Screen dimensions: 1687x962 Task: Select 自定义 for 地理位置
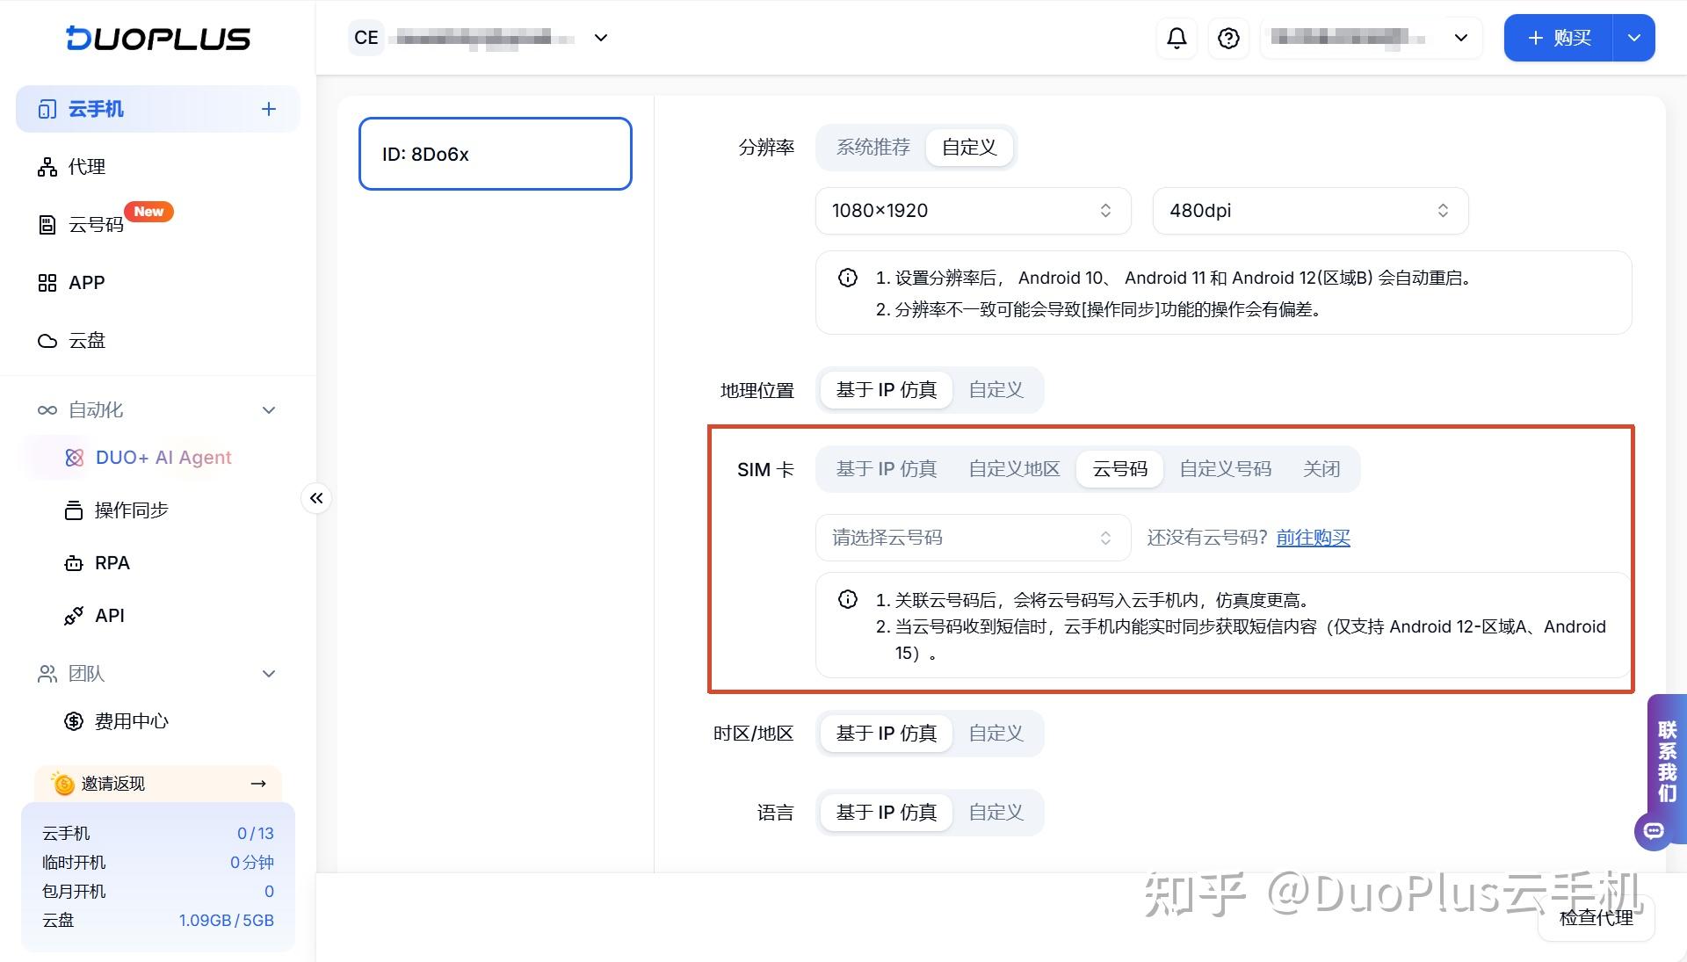(996, 390)
